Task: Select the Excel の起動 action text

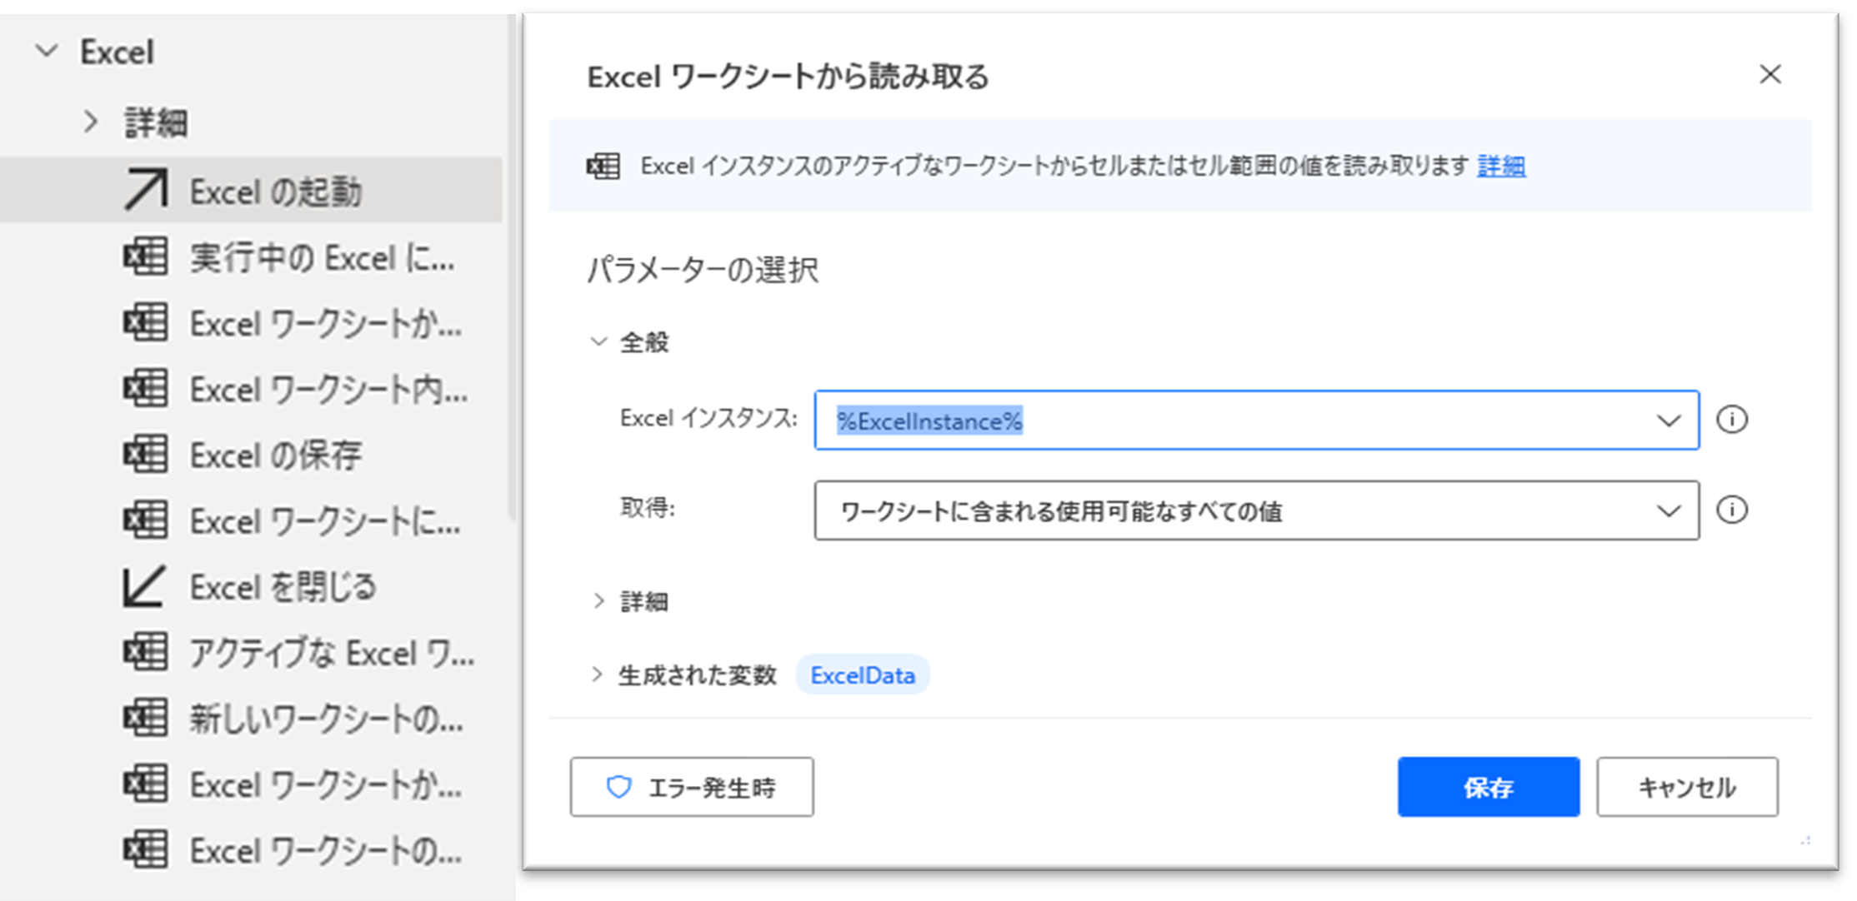Action: pyautogui.click(x=275, y=192)
